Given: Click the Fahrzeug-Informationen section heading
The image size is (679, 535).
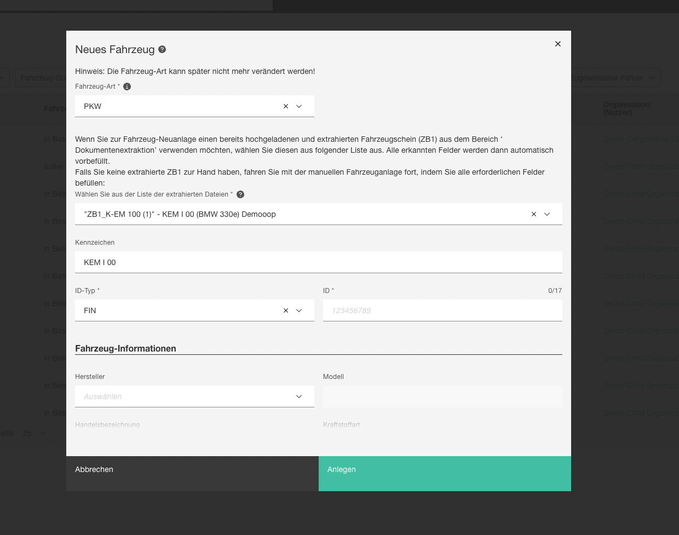Looking at the screenshot, I should 125,348.
